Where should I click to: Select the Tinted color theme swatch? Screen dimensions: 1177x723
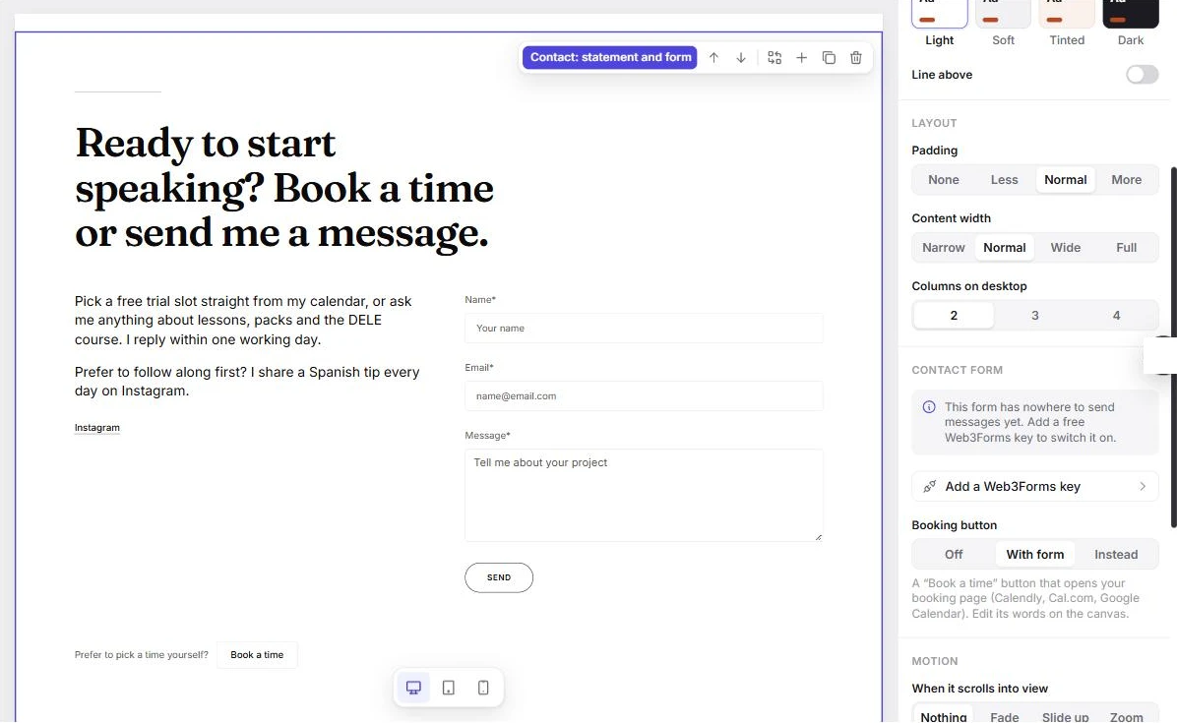point(1067,13)
